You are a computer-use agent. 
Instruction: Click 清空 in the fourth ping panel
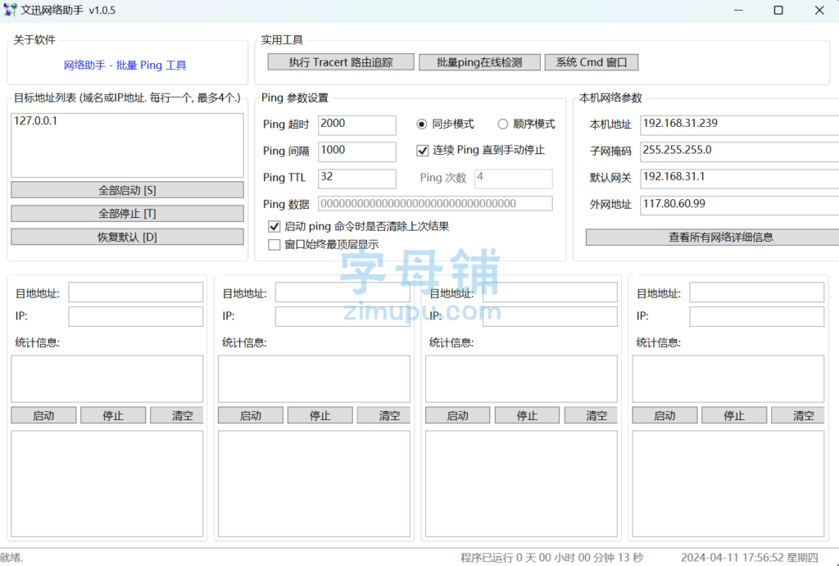(798, 415)
